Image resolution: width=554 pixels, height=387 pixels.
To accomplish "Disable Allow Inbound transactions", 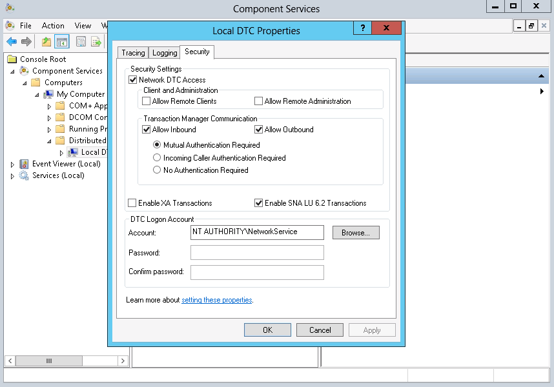I will point(147,129).
